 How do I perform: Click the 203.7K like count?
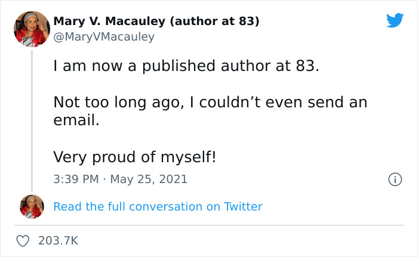[58, 240]
